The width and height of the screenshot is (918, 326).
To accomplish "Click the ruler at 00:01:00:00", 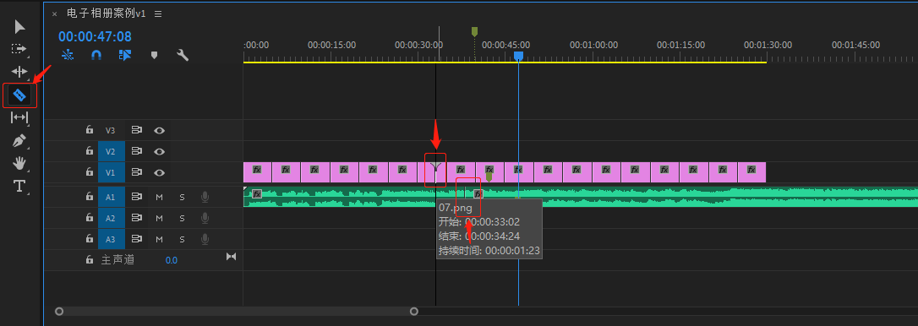I will coord(593,45).
